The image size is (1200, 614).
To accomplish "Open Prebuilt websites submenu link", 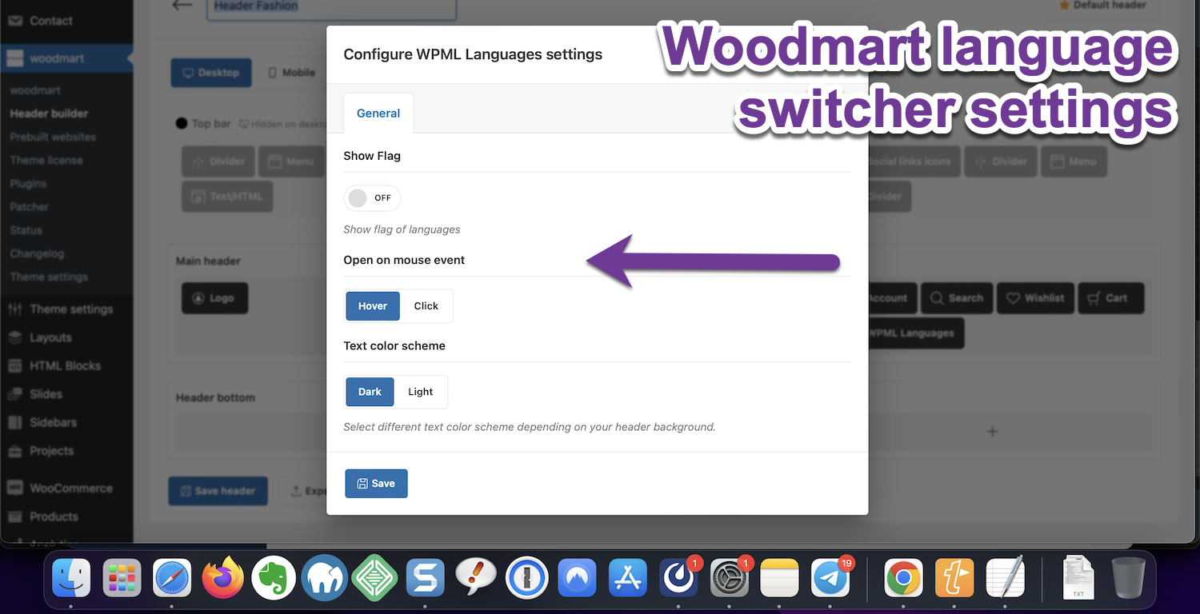I will [53, 137].
